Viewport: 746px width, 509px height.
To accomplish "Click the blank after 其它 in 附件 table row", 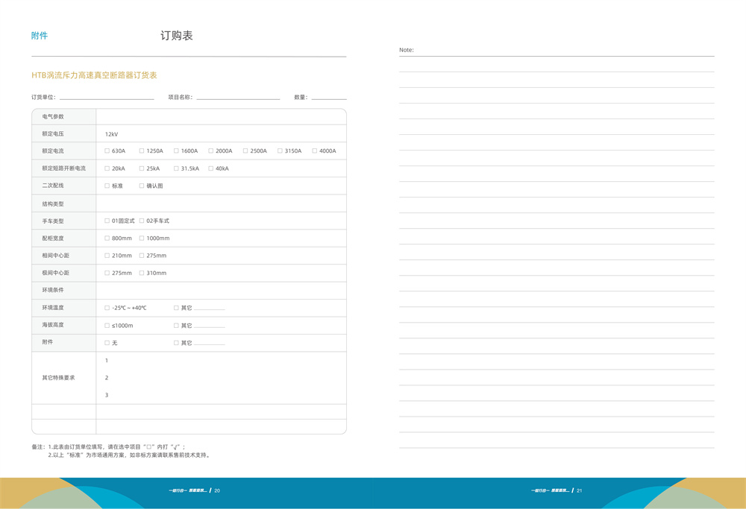I will pos(210,343).
